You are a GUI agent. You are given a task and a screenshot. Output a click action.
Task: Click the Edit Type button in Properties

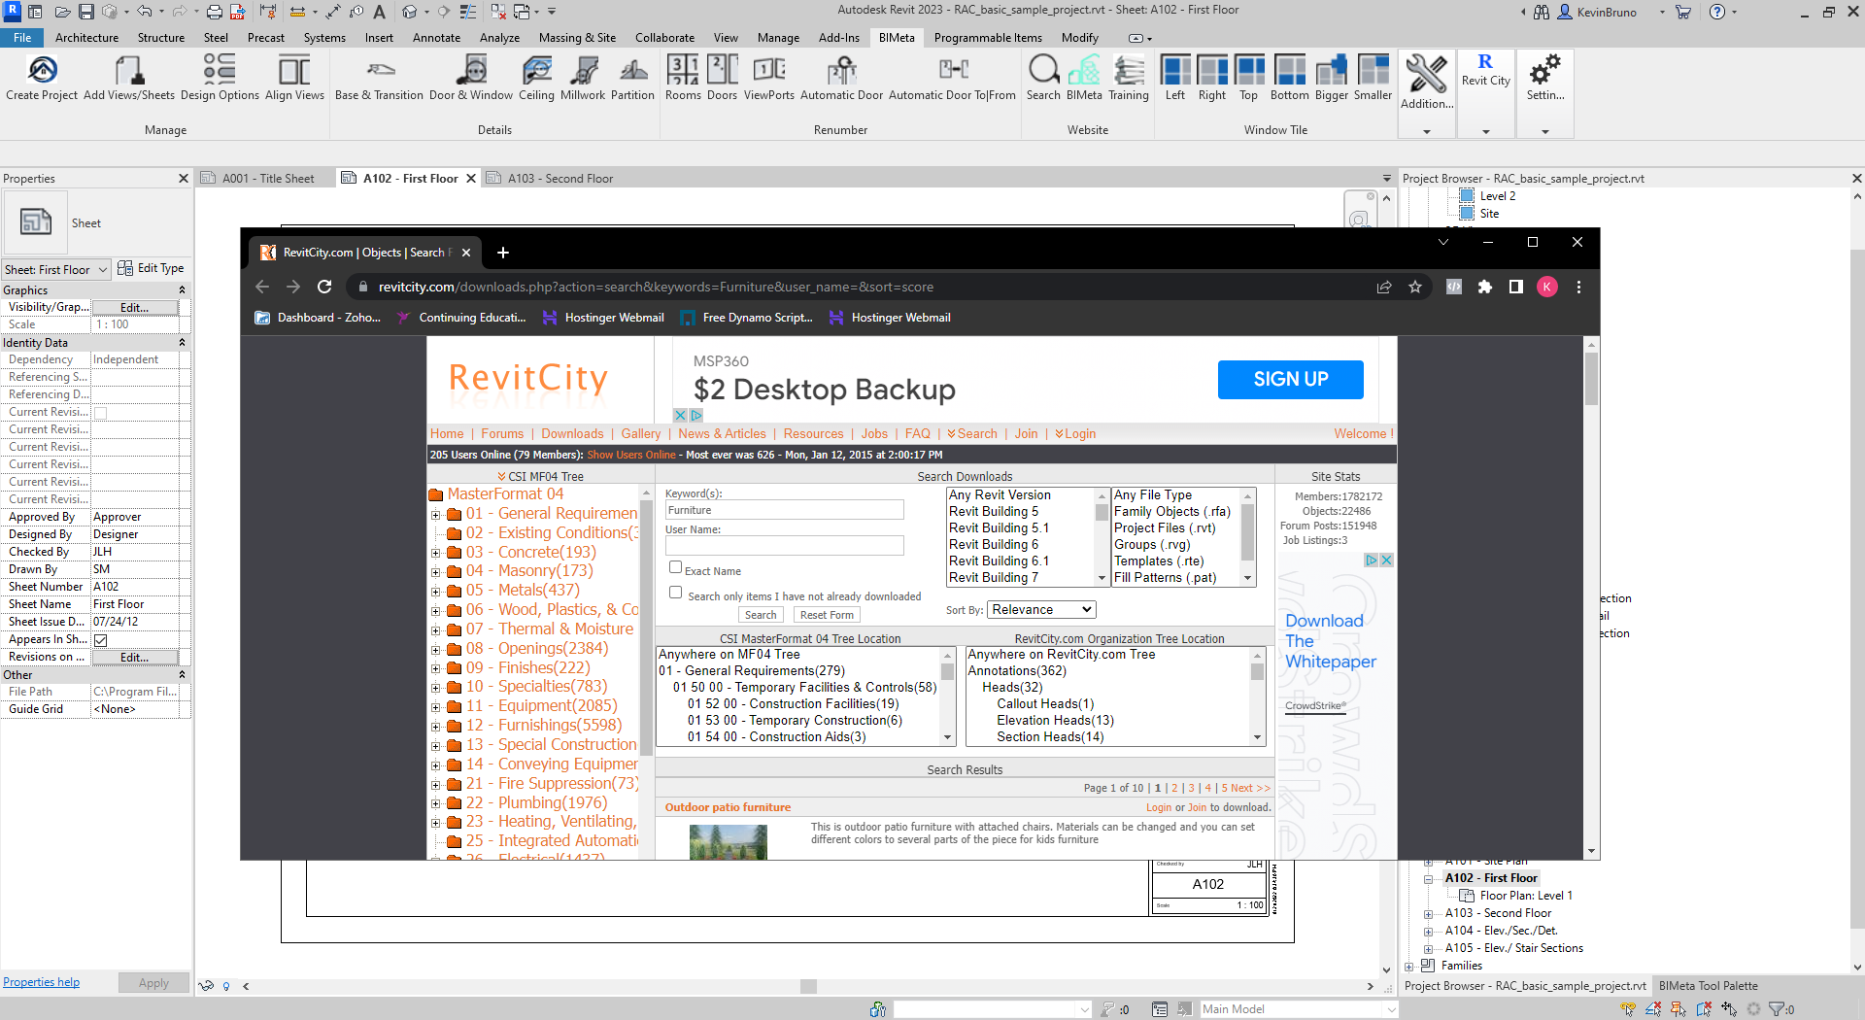click(x=151, y=268)
